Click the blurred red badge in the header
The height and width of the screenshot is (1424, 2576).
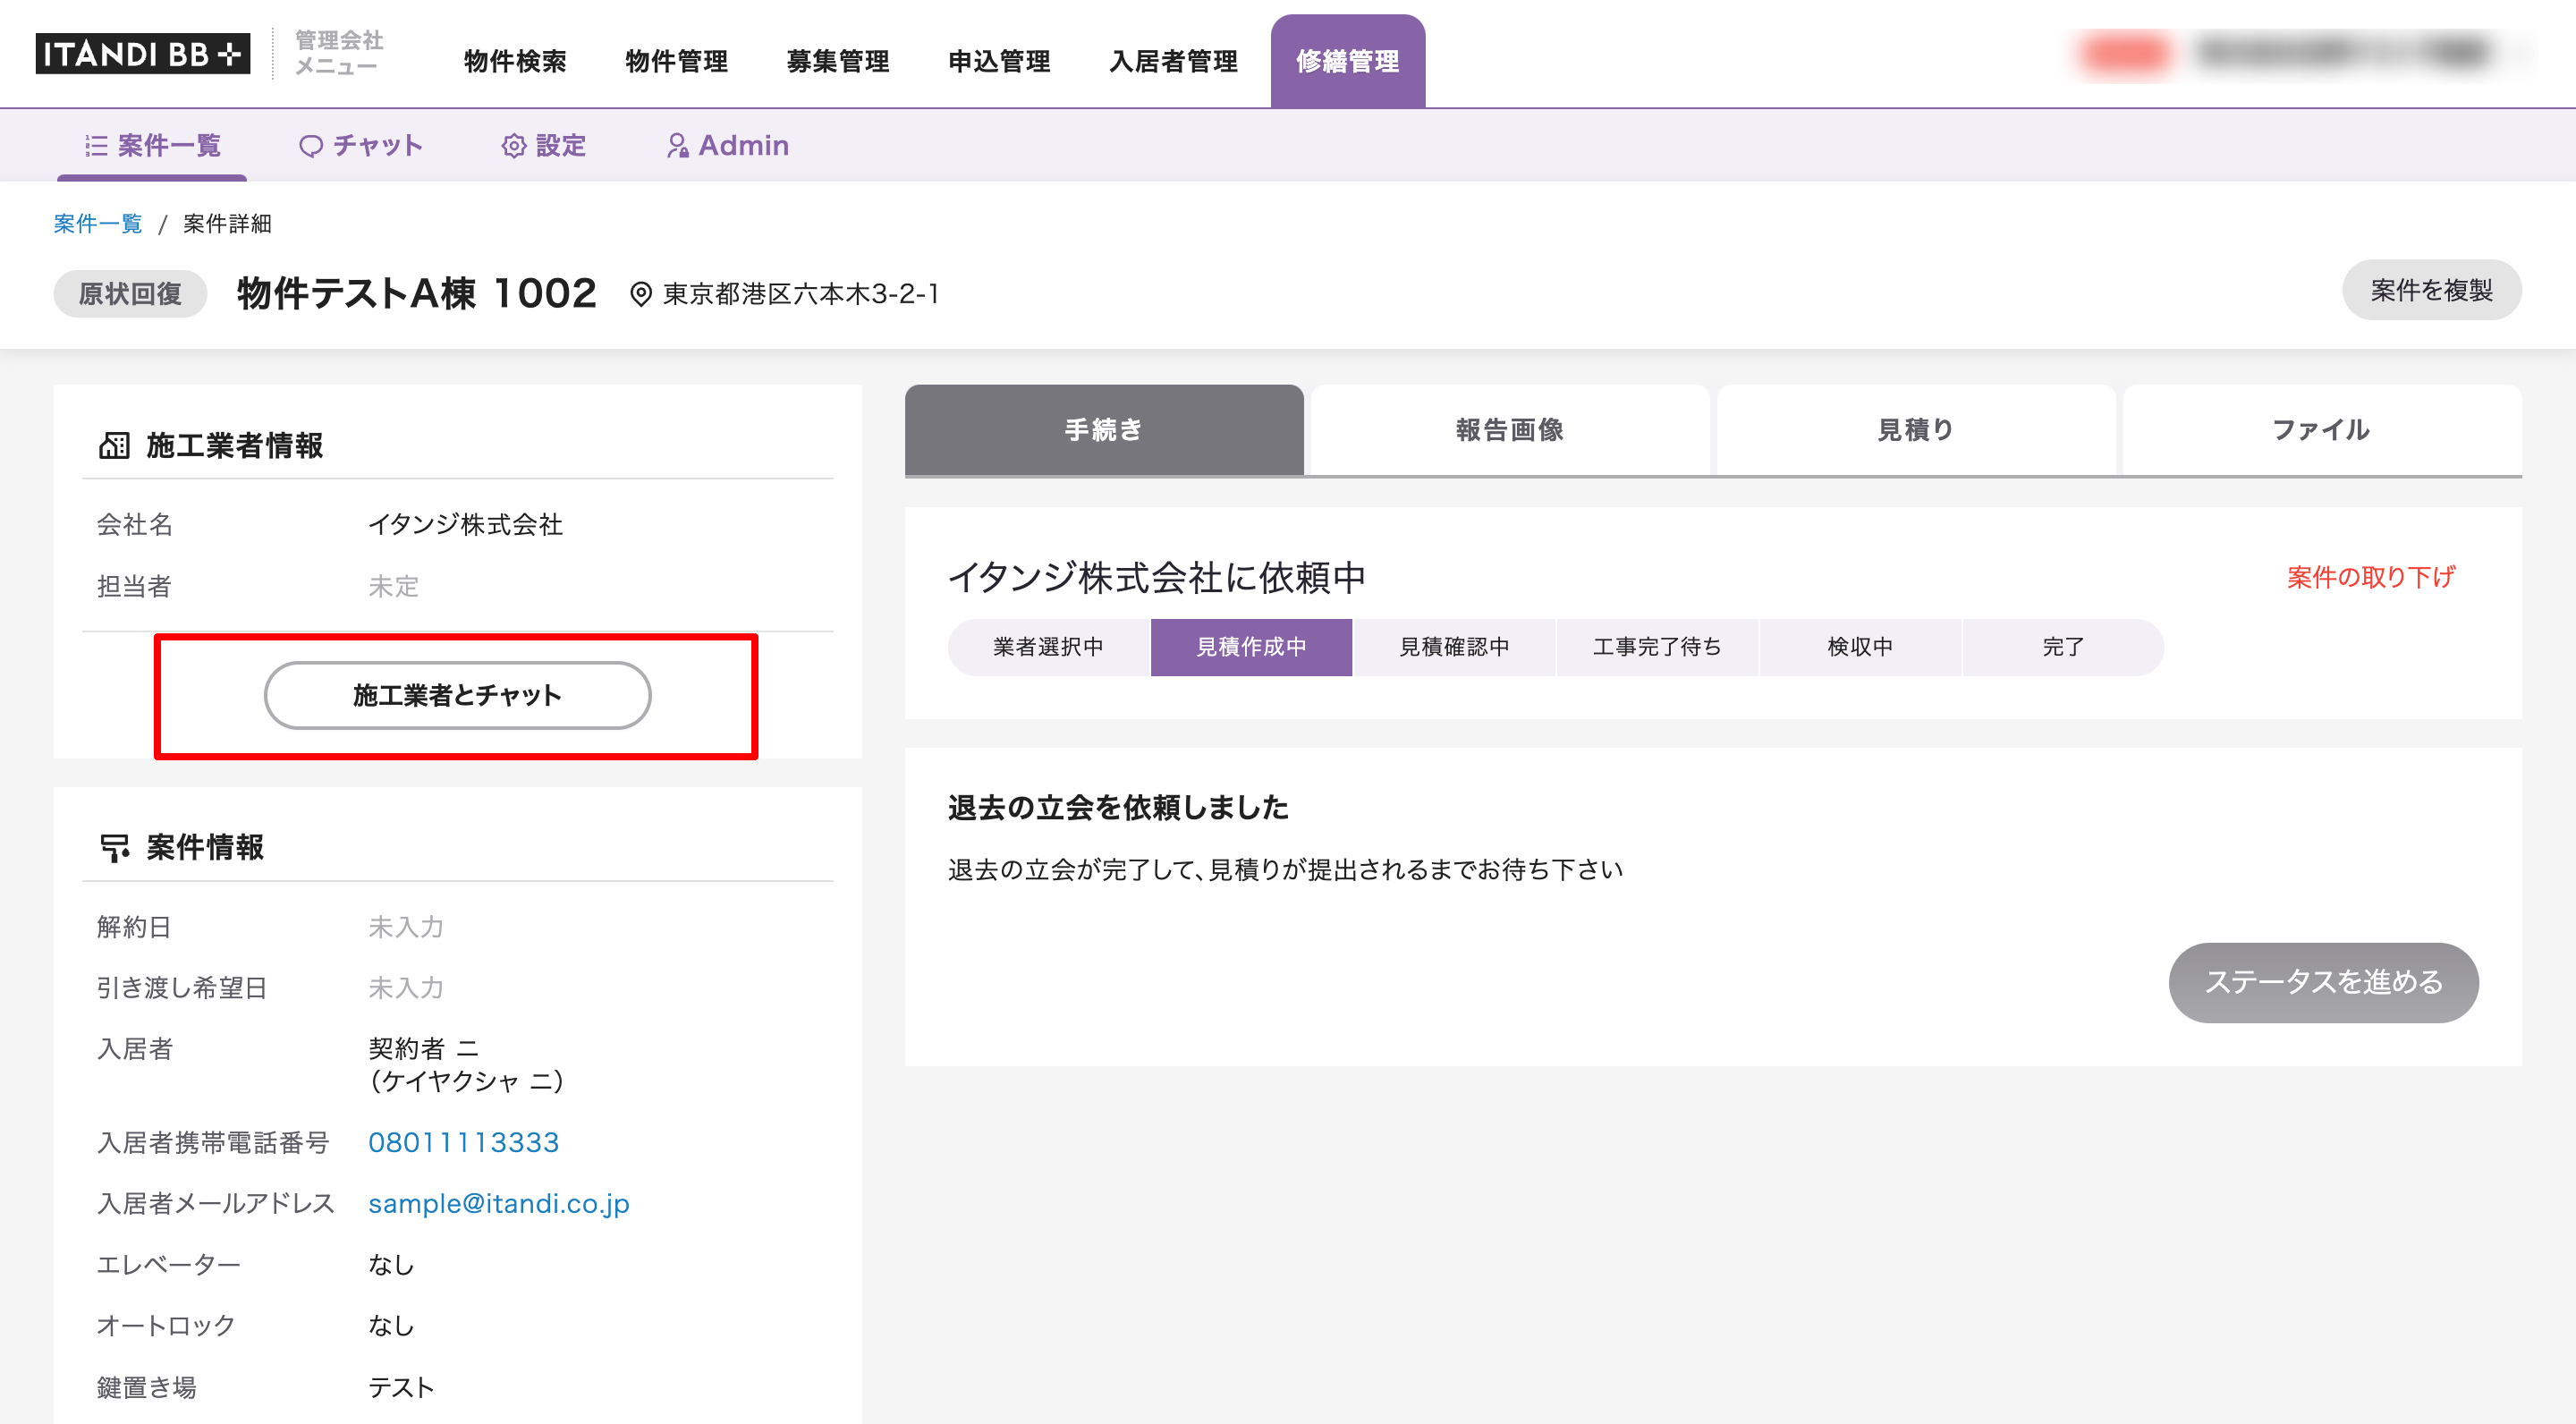(2124, 53)
